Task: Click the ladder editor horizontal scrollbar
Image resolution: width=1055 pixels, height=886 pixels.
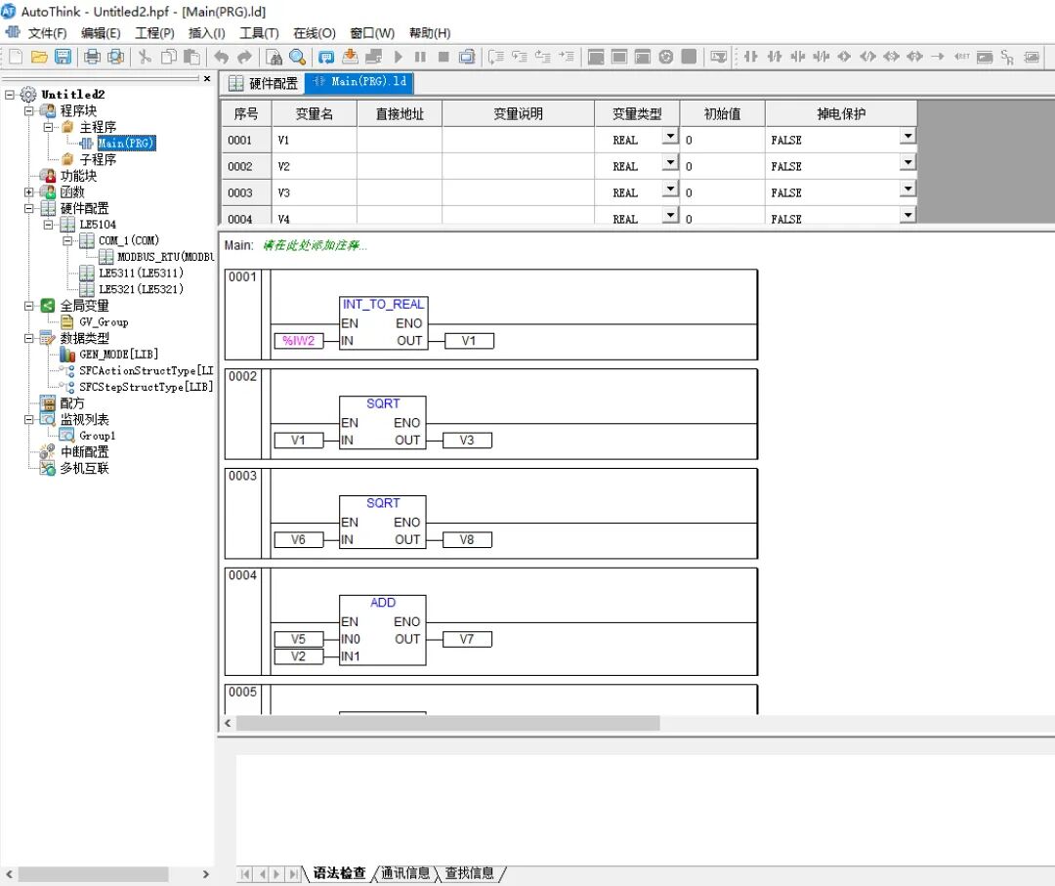Action: tap(447, 723)
